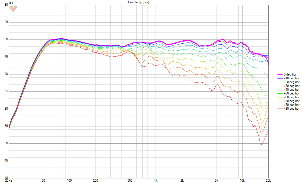Click the '0 deg hor' legend label
This screenshot has width=302, height=183.
click(x=290, y=74)
